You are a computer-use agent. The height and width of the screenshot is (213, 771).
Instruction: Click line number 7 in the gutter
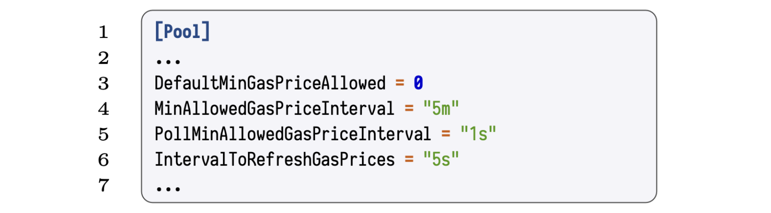coord(103,185)
